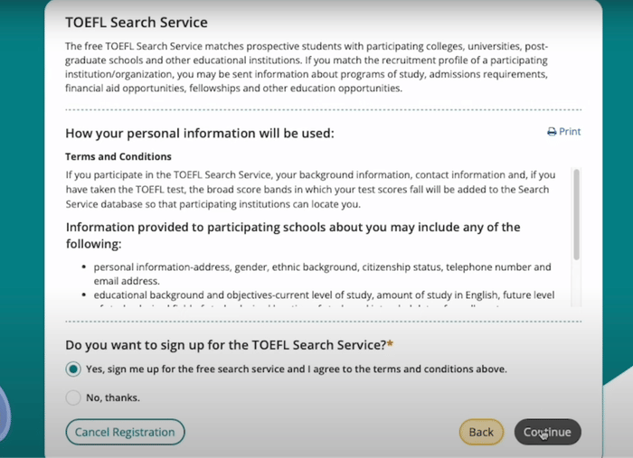The width and height of the screenshot is (633, 458).
Task: Grab the Terms and Conditions scrollbar thumb
Action: coord(577,214)
